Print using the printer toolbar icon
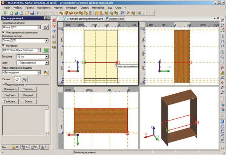226x155 pixels. [x=37, y=13]
